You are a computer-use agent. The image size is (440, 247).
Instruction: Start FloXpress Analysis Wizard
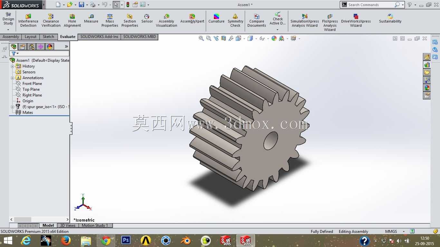pyautogui.click(x=330, y=22)
